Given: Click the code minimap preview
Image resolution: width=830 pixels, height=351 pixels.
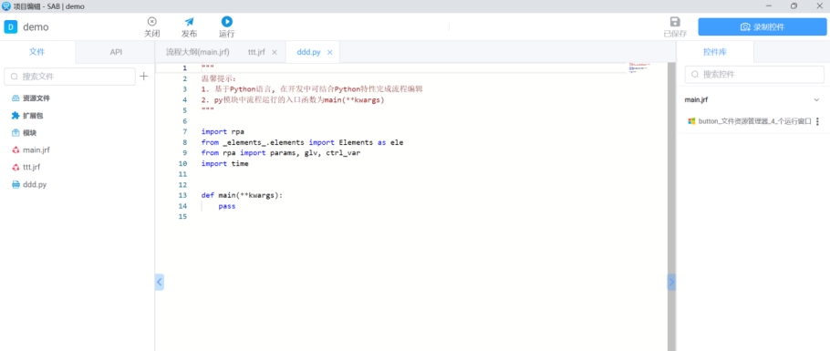Looking at the screenshot, I should click(x=638, y=67).
